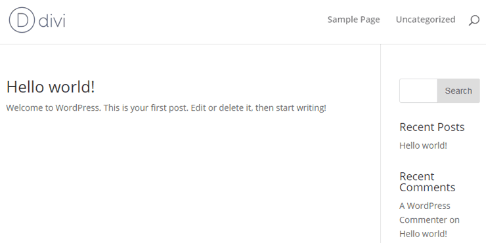Open 'Hello world!' under Recent Posts
The image size is (486, 243).
423,145
